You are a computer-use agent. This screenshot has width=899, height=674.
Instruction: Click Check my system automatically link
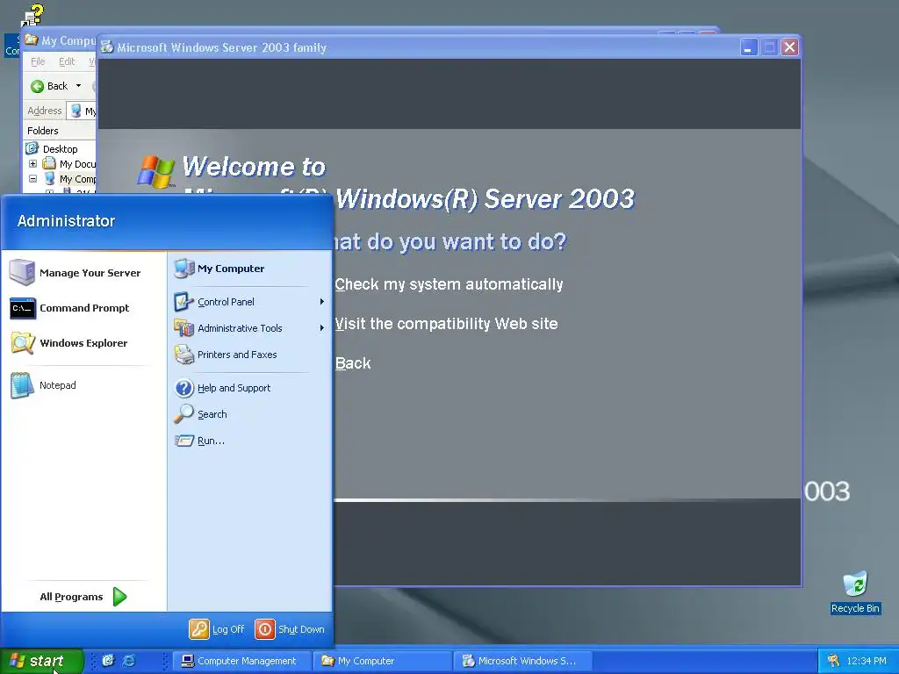click(x=449, y=284)
